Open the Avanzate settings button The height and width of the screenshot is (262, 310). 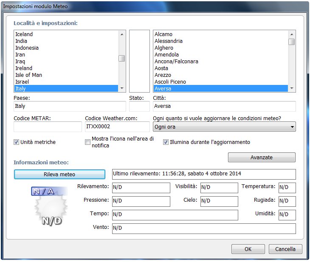[x=261, y=158]
